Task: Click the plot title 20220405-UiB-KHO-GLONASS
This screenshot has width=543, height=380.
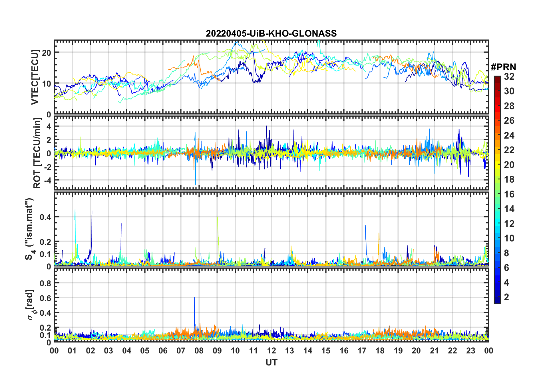Action: point(271,33)
